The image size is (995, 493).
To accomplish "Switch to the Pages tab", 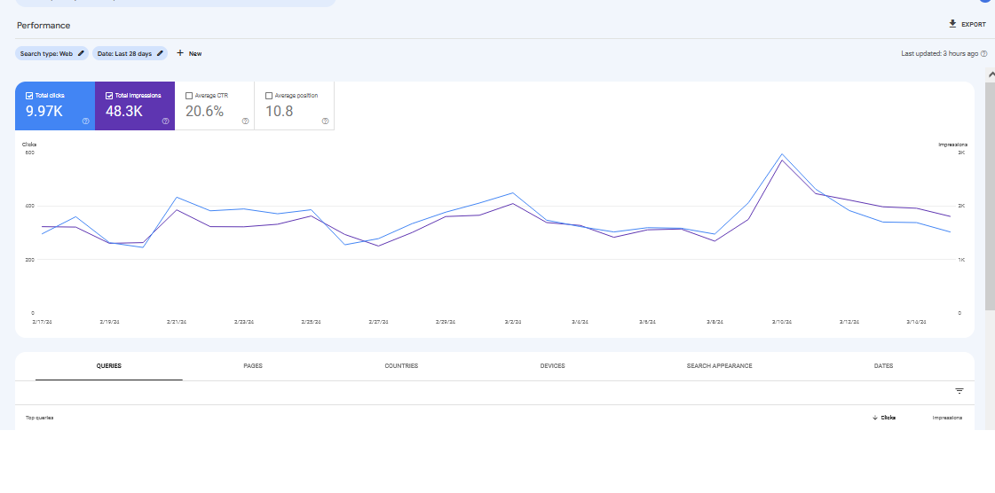I will point(253,366).
